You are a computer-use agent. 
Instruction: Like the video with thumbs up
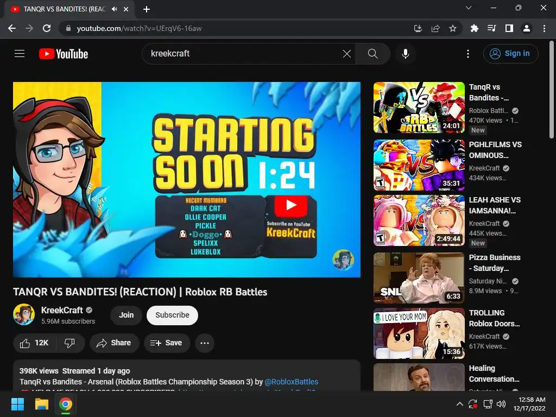(x=34, y=343)
